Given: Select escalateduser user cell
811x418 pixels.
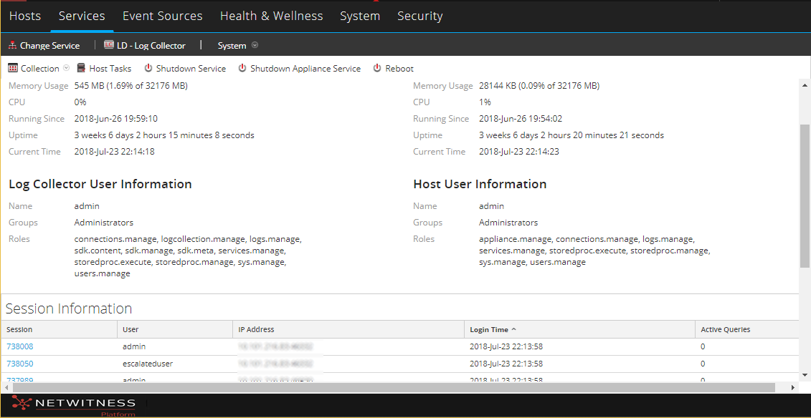Looking at the screenshot, I should pyautogui.click(x=148, y=364).
